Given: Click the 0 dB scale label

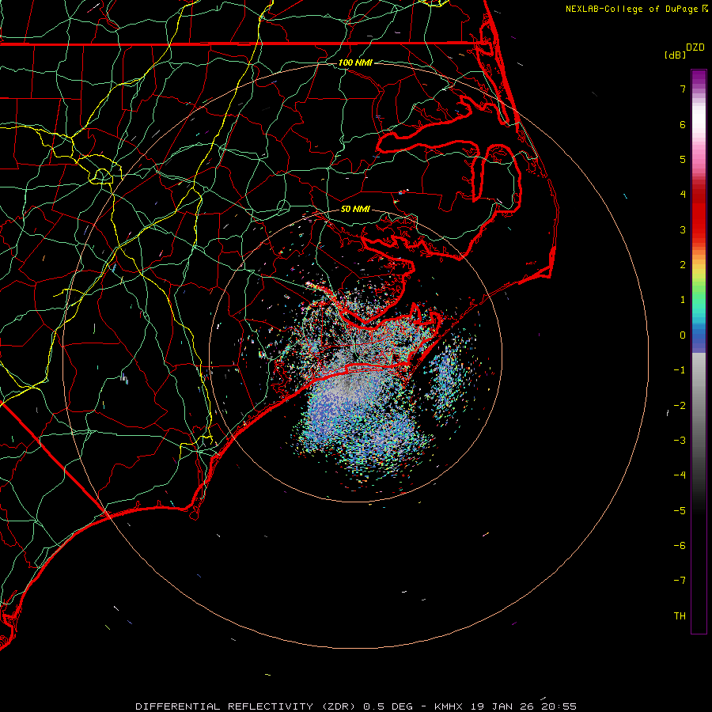Looking at the screenshot, I should pos(683,335).
